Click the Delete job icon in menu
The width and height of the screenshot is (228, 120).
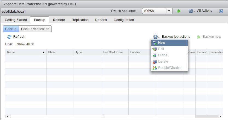coord(155,62)
